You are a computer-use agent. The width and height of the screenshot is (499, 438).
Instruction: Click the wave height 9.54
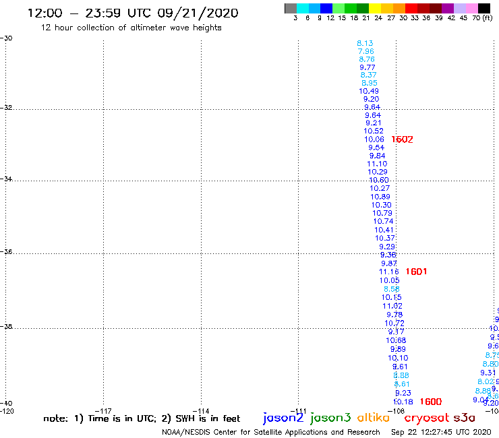pos(376,148)
